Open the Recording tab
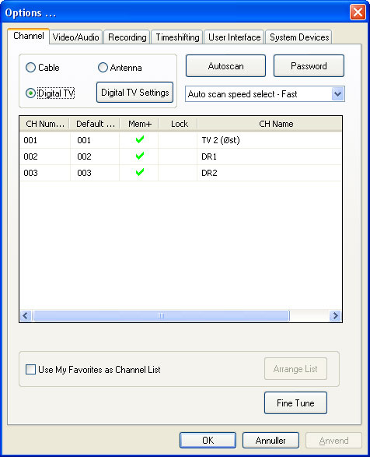 pyautogui.click(x=127, y=37)
